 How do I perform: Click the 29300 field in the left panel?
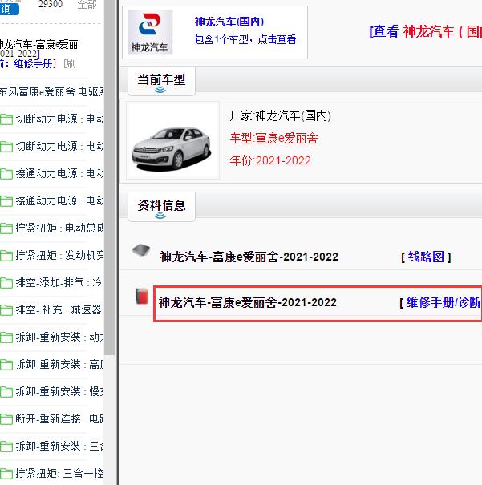[x=51, y=4]
